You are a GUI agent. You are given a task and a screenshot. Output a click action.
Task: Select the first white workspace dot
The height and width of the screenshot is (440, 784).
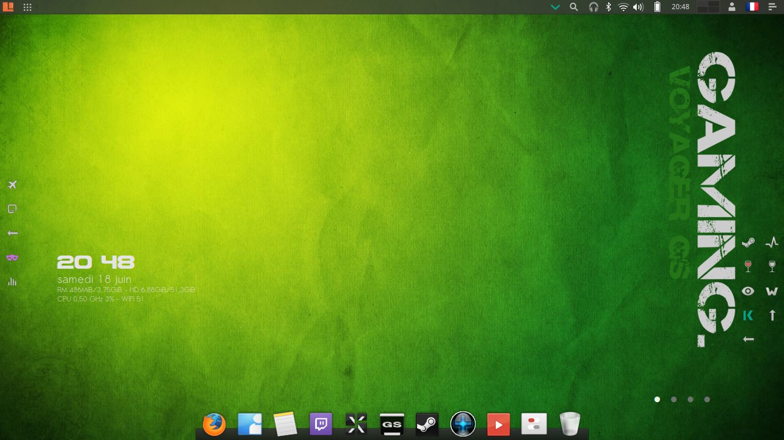click(x=657, y=399)
